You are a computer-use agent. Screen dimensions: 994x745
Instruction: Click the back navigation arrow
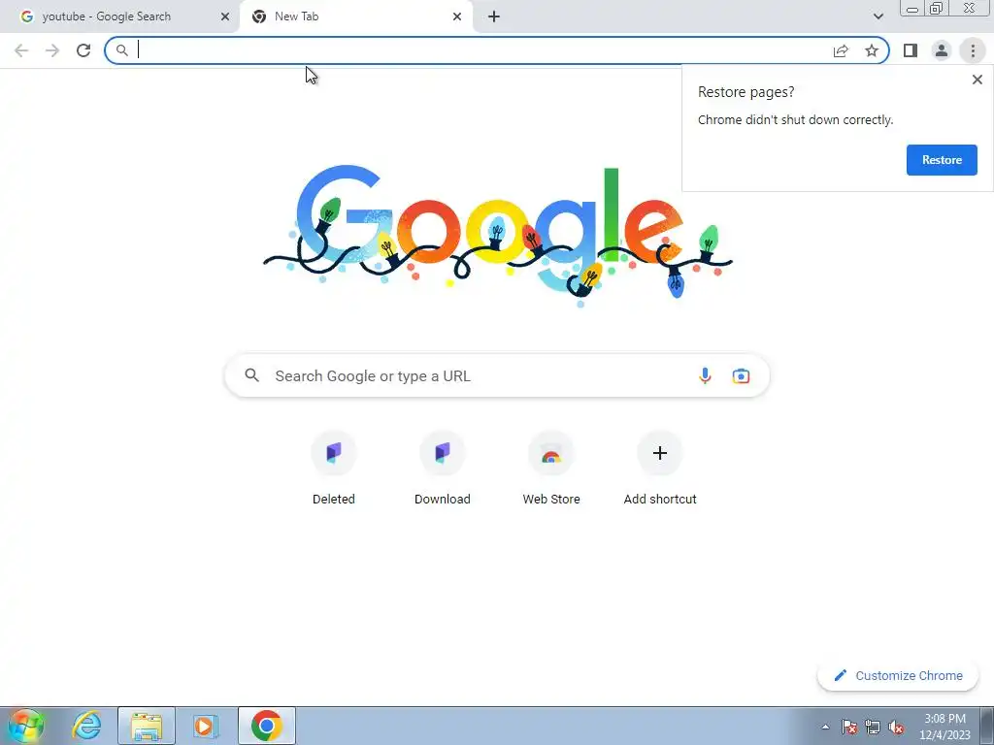click(x=21, y=50)
